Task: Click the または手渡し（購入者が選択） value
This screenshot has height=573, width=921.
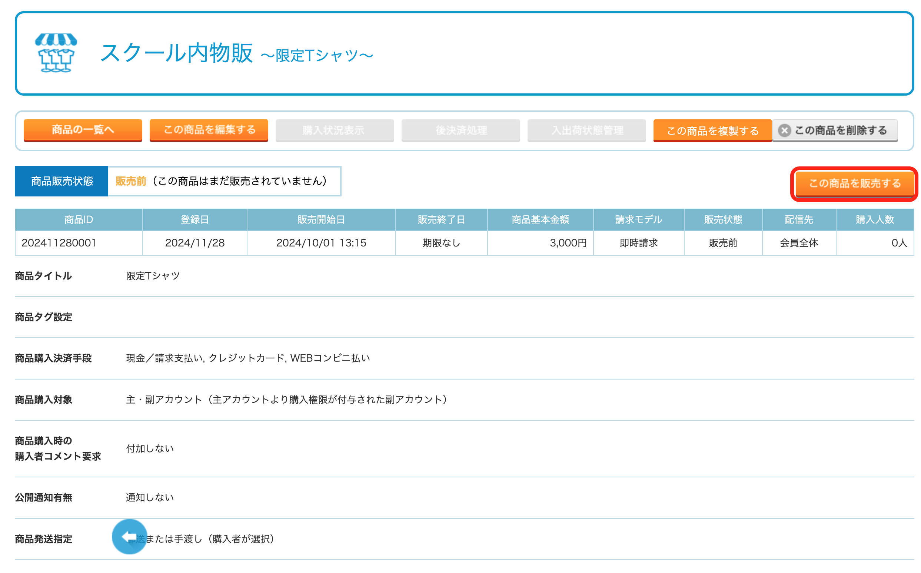Action: pyautogui.click(x=210, y=539)
